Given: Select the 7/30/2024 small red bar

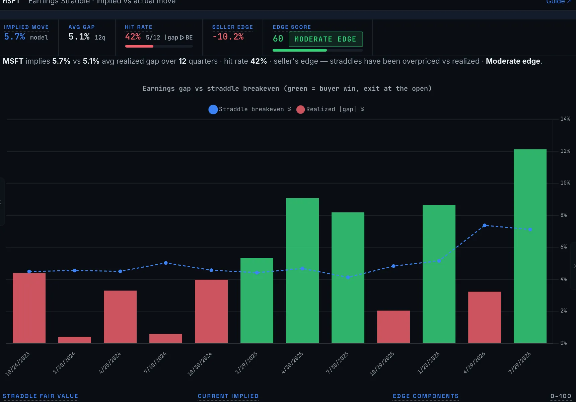Looking at the screenshot, I should 166,338.
